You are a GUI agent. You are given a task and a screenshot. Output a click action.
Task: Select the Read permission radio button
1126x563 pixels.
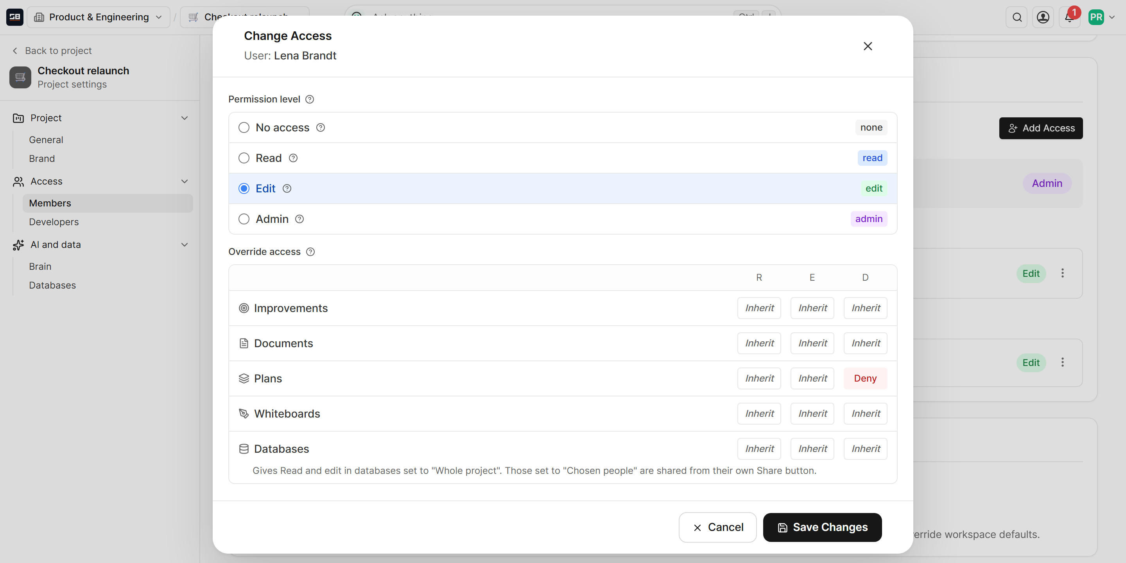244,158
